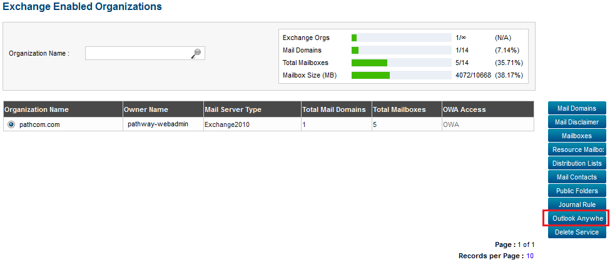Click the Delete Service button
Viewport: 610px width, 262px height.
pyautogui.click(x=577, y=232)
